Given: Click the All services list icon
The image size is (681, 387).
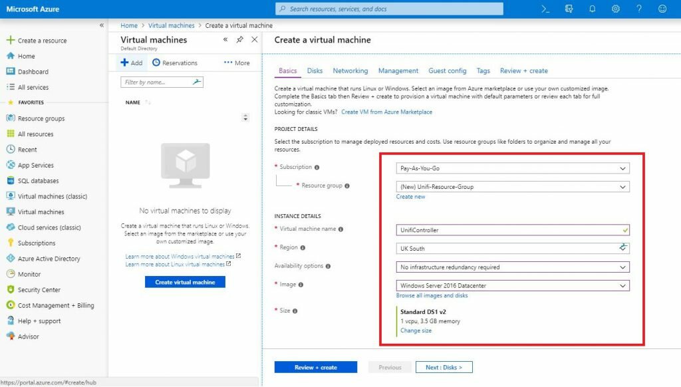Looking at the screenshot, I should click(11, 87).
